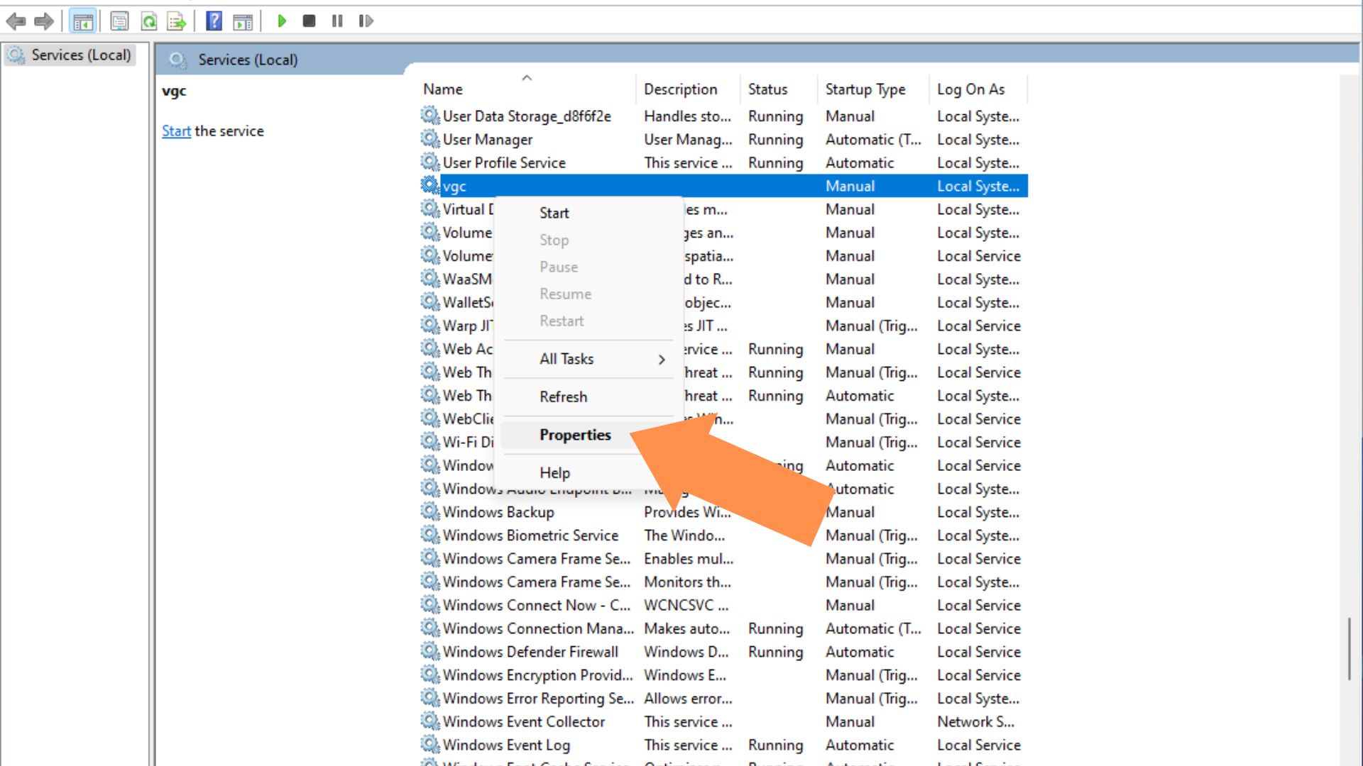Sort by the Description column header
Viewport: 1363px width, 766px height.
point(688,89)
